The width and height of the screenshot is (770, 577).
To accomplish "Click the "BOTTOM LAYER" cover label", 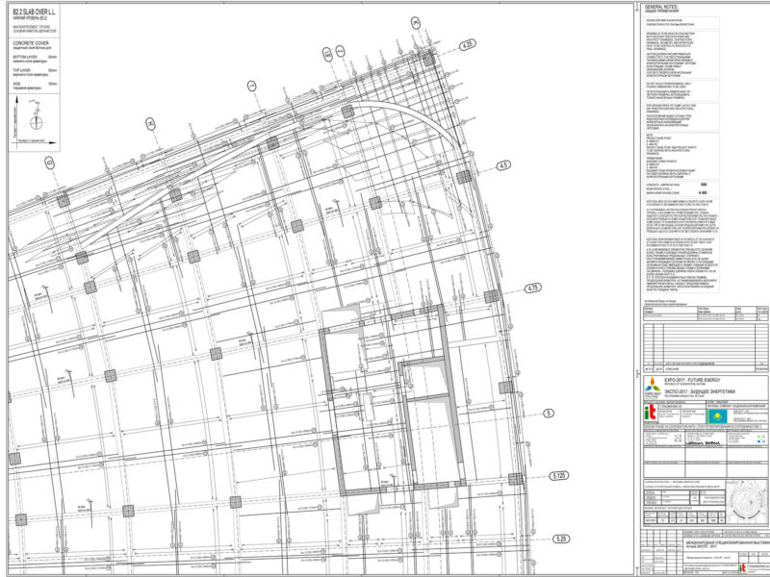I will (25, 57).
